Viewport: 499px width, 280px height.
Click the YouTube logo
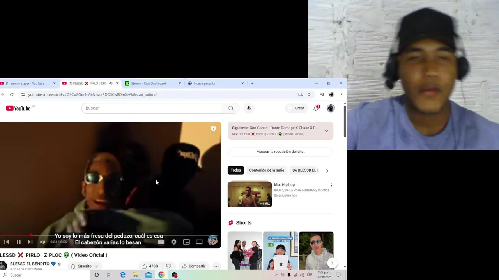pyautogui.click(x=18, y=108)
